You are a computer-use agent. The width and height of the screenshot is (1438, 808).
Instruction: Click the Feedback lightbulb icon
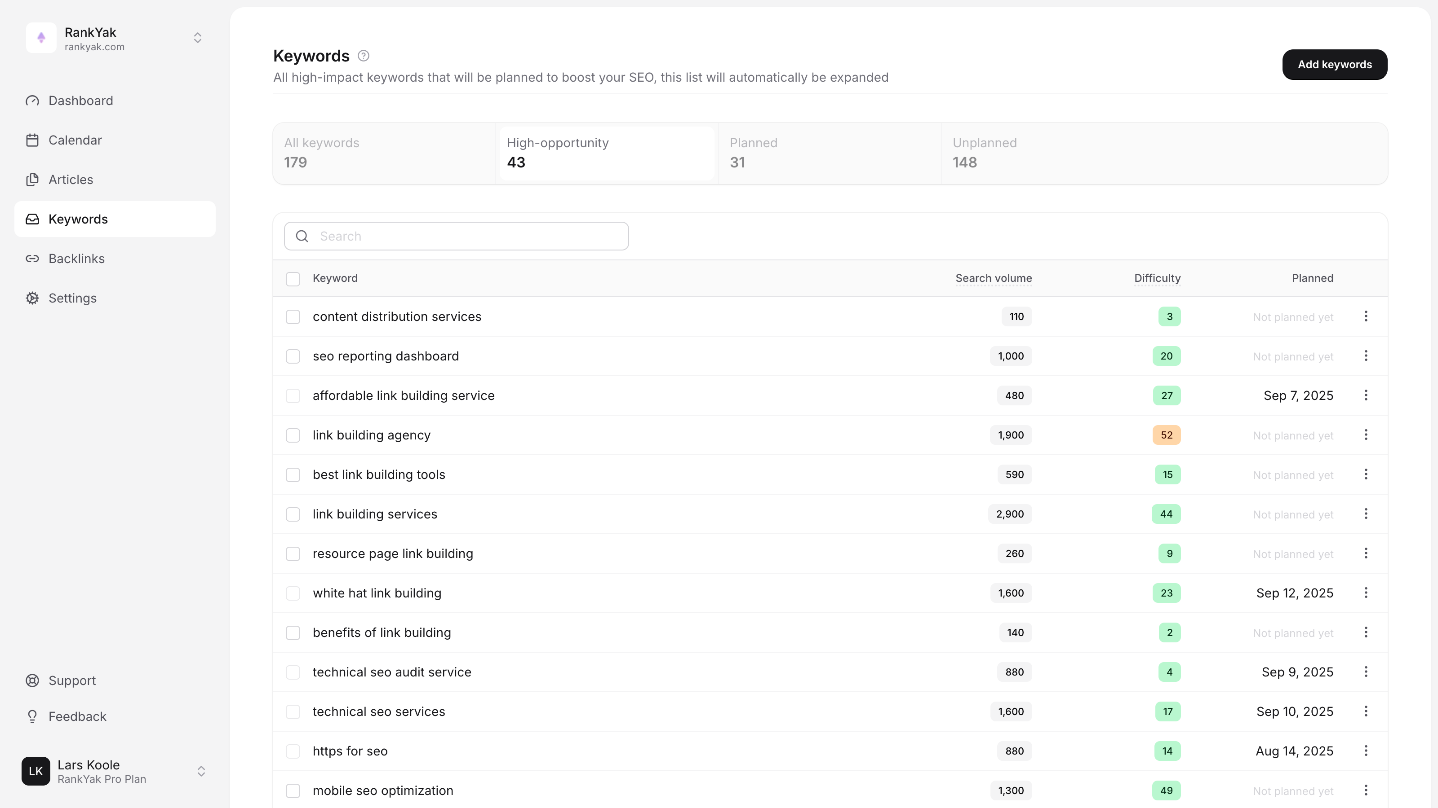coord(32,716)
